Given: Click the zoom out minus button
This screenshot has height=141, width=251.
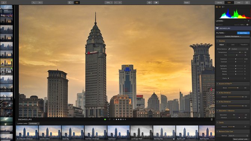Looking at the screenshot, I should [x=116, y=3].
